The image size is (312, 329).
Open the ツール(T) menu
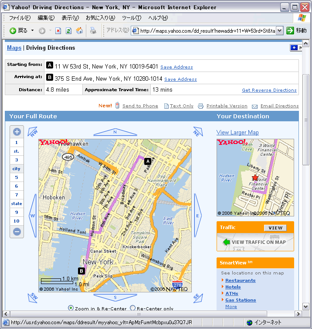coord(132,18)
